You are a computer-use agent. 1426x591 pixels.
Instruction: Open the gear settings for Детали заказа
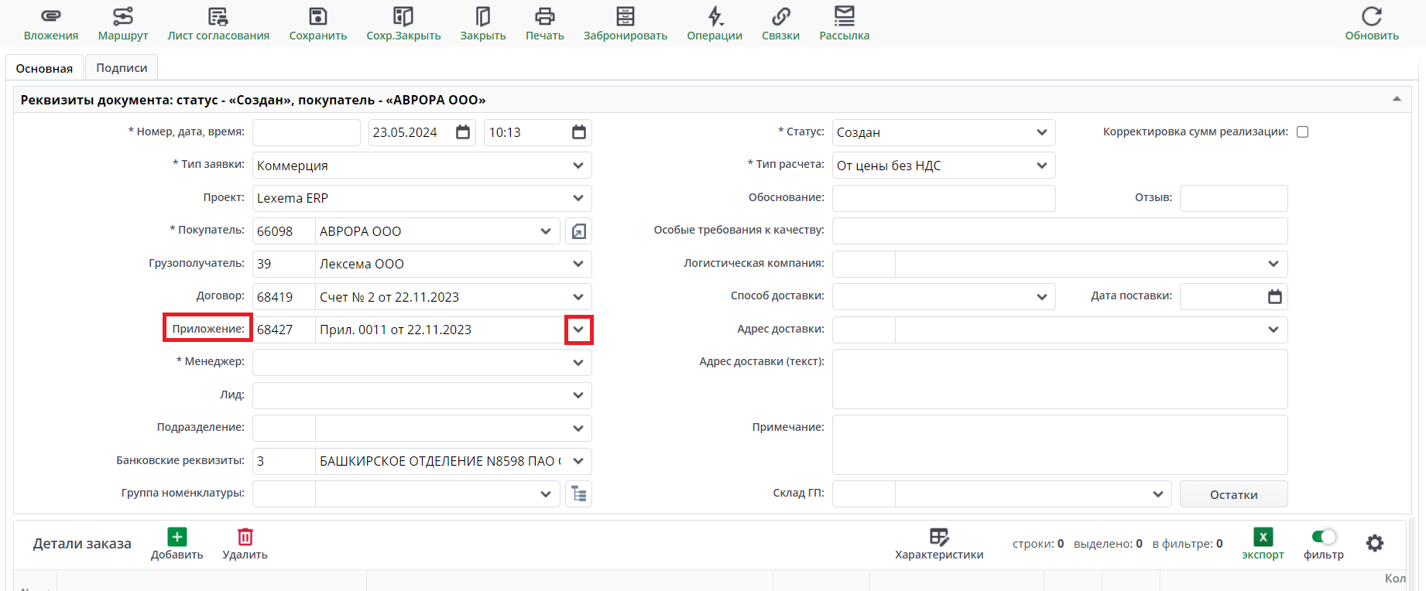(1375, 543)
